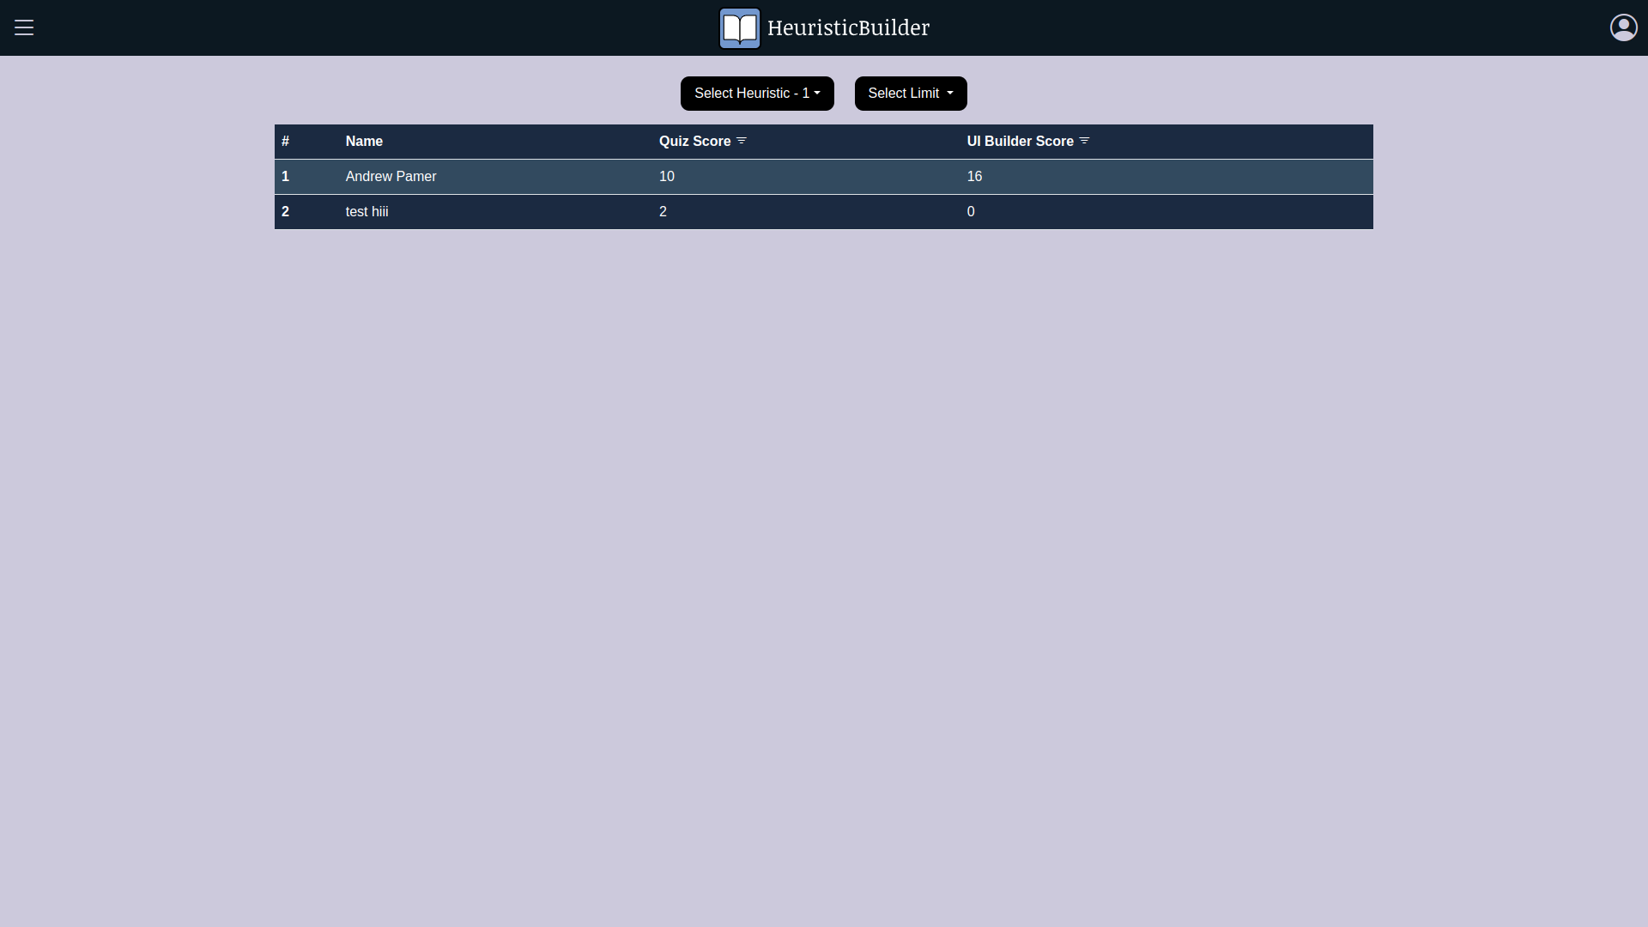Click the HeuristicBuilder title text
Viewport: 1648px width, 927px height.
[848, 27]
